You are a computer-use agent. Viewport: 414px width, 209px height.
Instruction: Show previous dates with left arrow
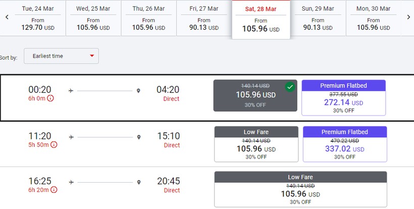click(x=7, y=17)
